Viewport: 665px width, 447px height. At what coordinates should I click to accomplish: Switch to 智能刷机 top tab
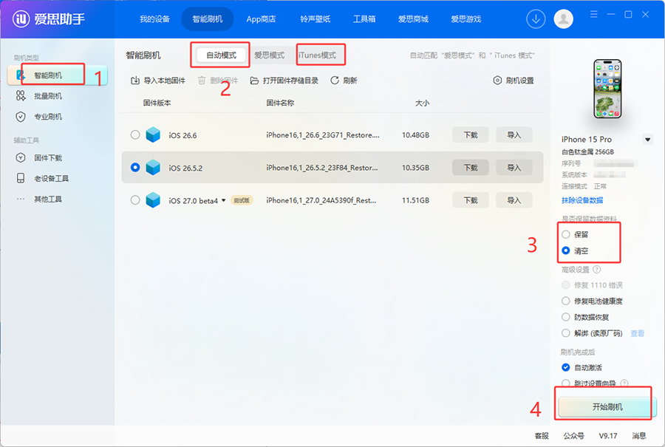[208, 19]
